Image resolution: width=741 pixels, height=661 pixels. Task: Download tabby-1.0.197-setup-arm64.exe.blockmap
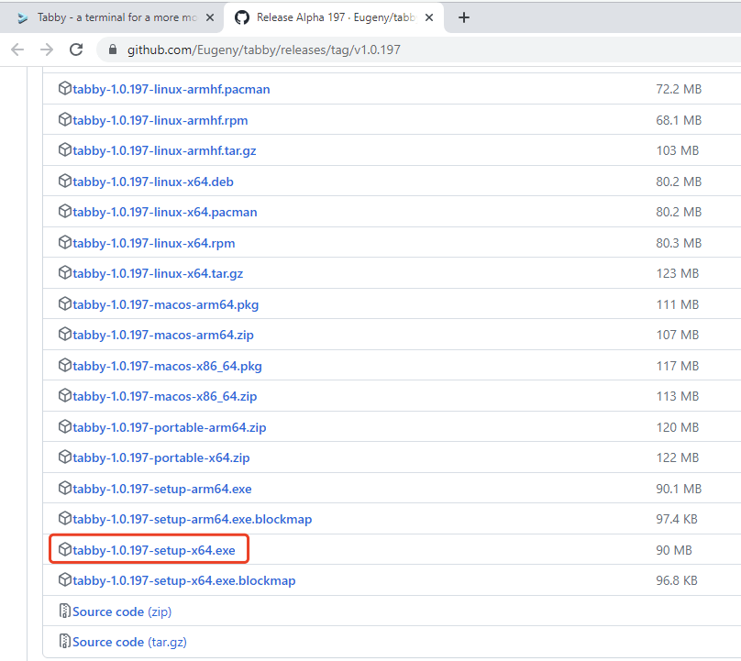pyautogui.click(x=193, y=519)
